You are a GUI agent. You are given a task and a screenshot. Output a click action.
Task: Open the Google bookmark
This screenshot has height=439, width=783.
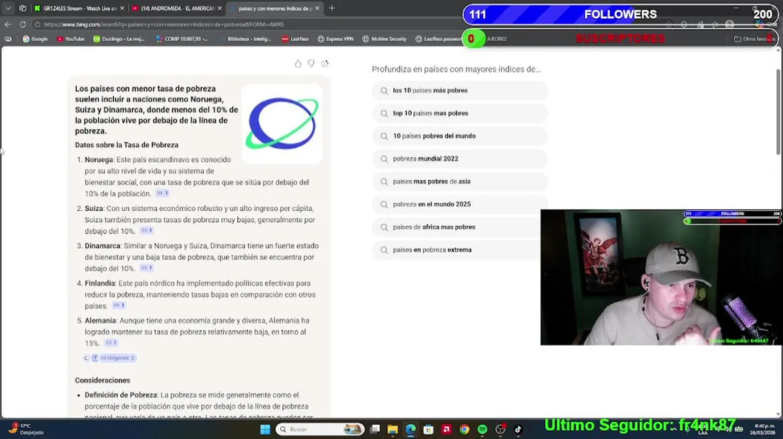[35, 39]
